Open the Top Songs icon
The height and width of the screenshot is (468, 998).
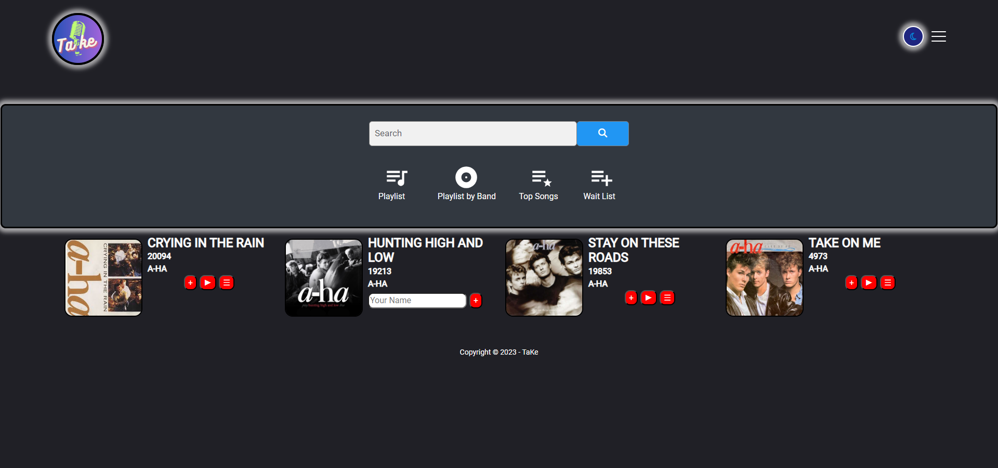[x=542, y=178]
